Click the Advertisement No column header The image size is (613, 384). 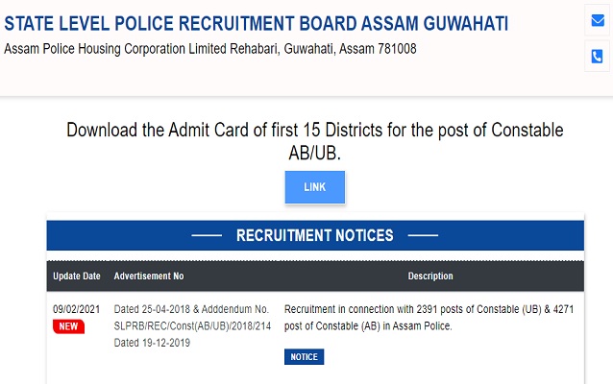coord(149,276)
